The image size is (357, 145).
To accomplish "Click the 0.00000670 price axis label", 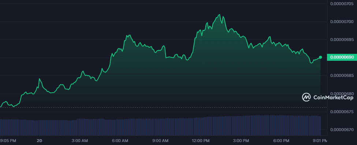I will pyautogui.click(x=342, y=130).
